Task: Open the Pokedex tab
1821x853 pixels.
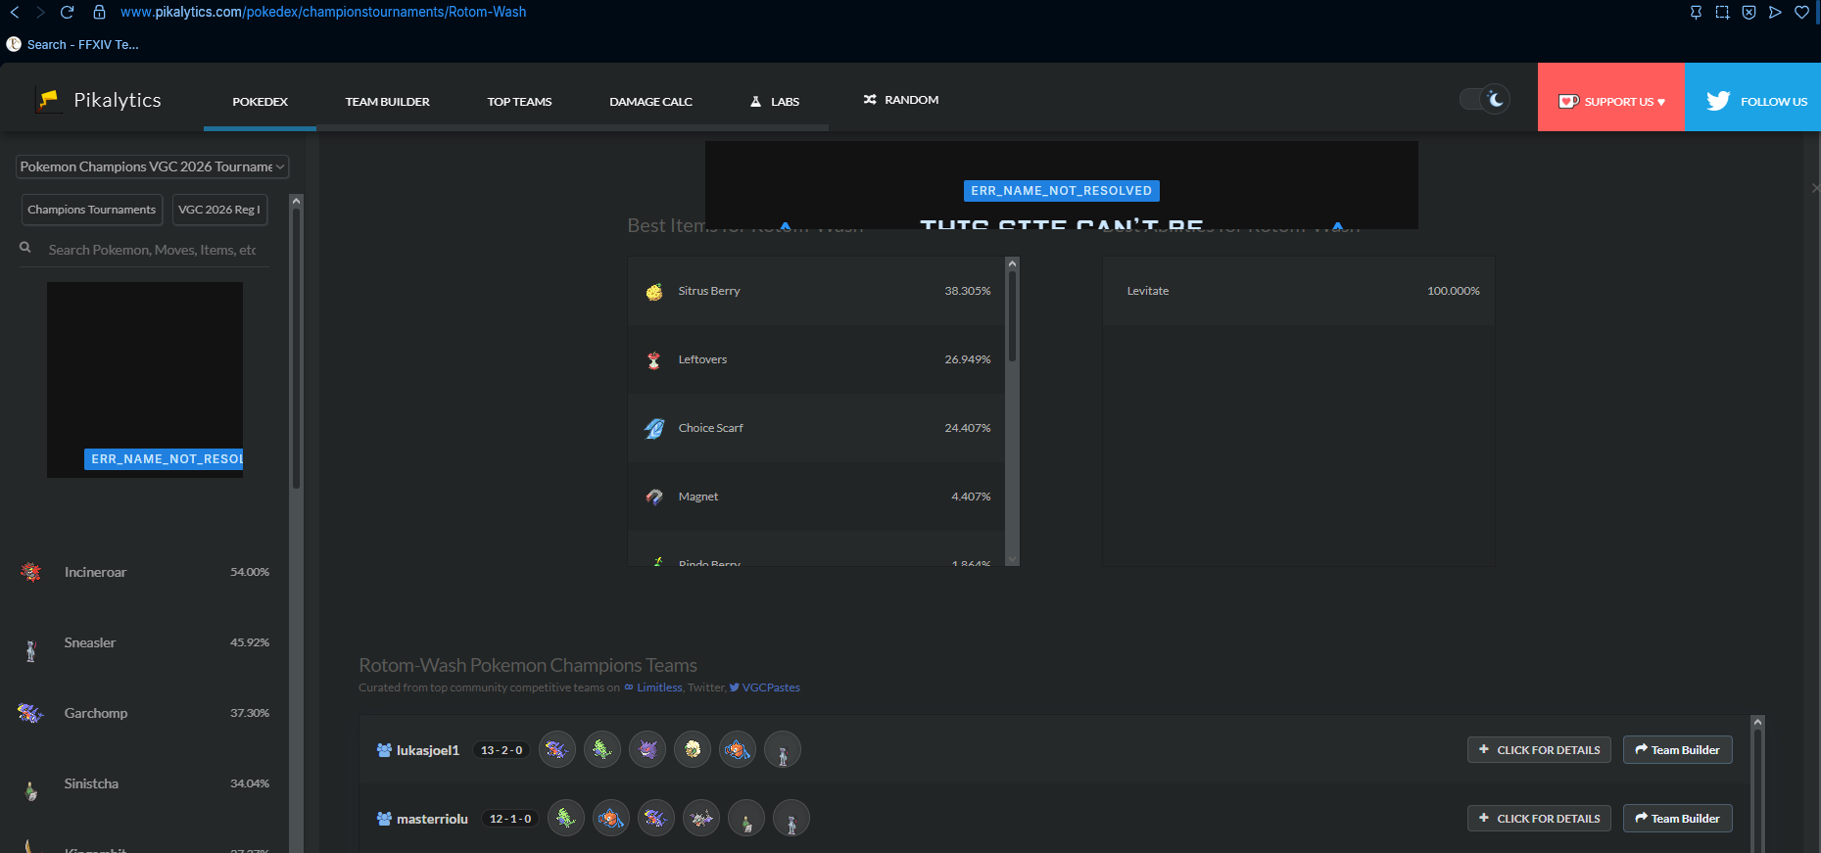Action: (x=261, y=101)
